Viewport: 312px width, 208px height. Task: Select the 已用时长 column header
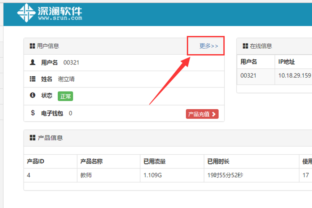218,162
